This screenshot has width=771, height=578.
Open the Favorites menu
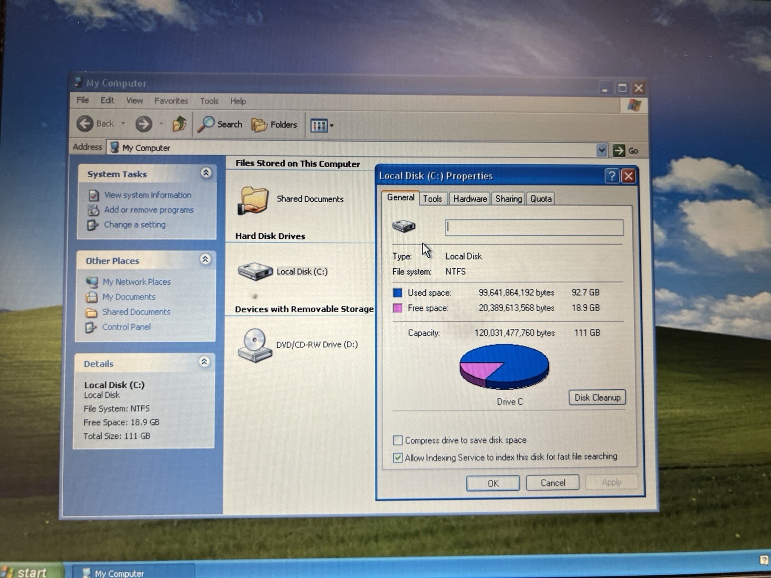coord(171,101)
